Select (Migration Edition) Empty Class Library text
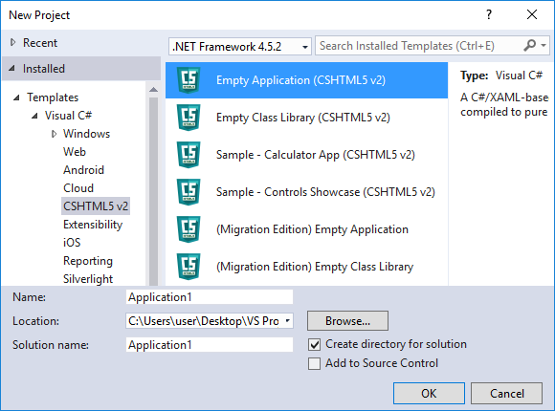Image resolution: width=555 pixels, height=411 pixels. (x=315, y=267)
